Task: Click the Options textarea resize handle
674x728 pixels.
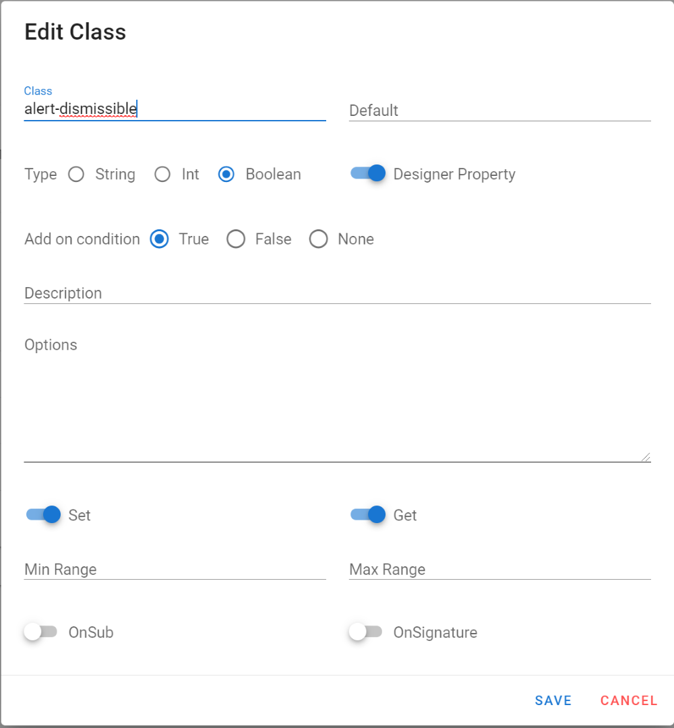Action: [646, 457]
